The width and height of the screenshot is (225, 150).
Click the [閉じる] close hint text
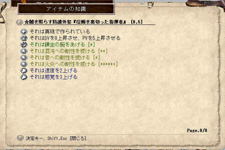click(78, 138)
